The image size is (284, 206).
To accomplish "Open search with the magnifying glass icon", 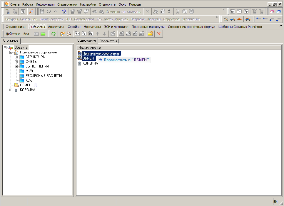I will tap(31, 11).
